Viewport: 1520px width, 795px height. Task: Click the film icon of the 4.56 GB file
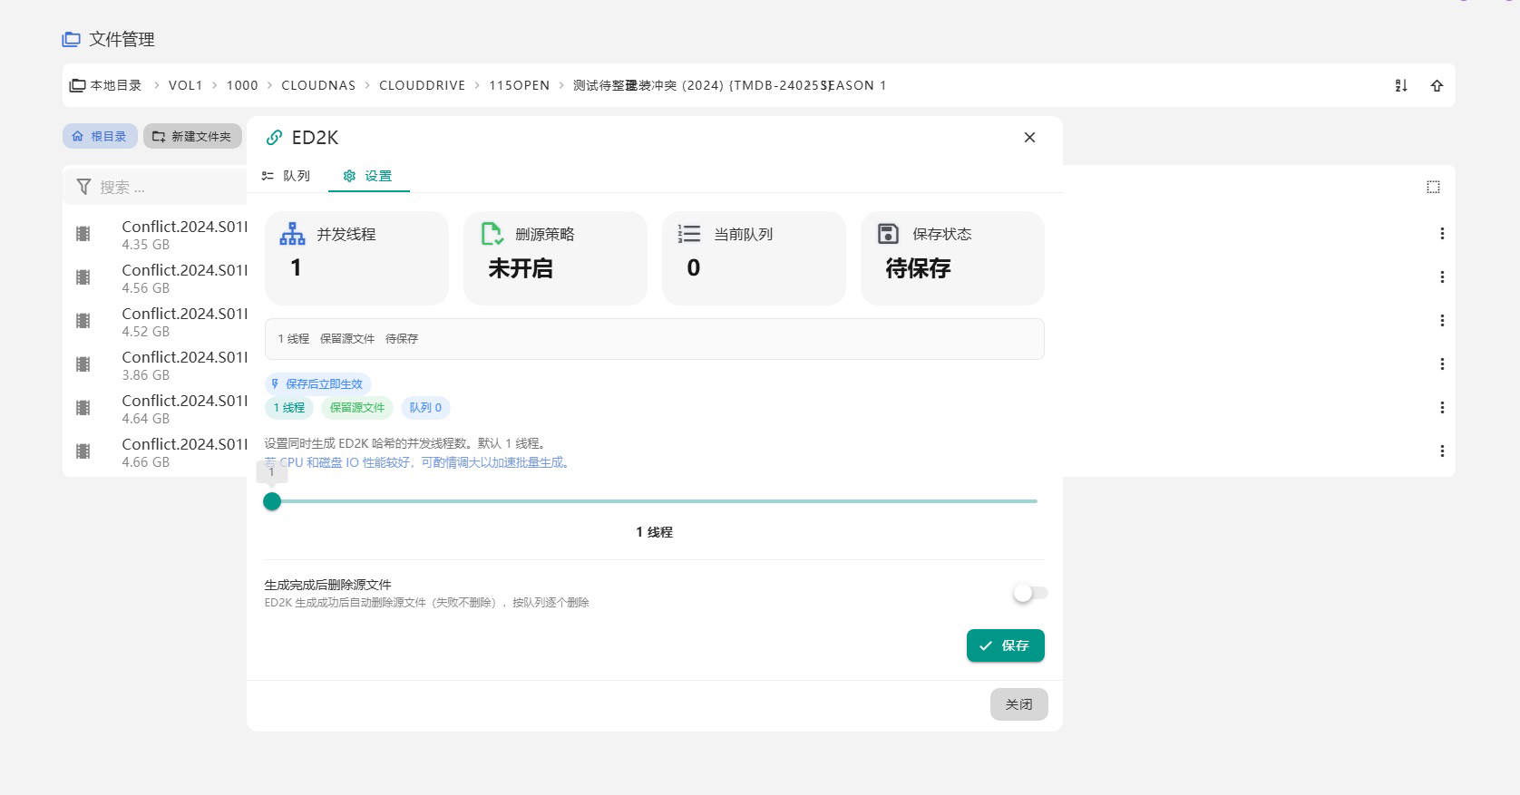click(83, 277)
